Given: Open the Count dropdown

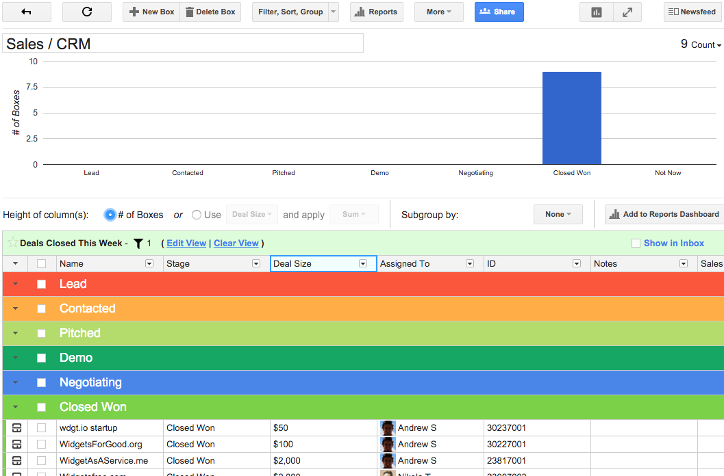Looking at the screenshot, I should (706, 44).
